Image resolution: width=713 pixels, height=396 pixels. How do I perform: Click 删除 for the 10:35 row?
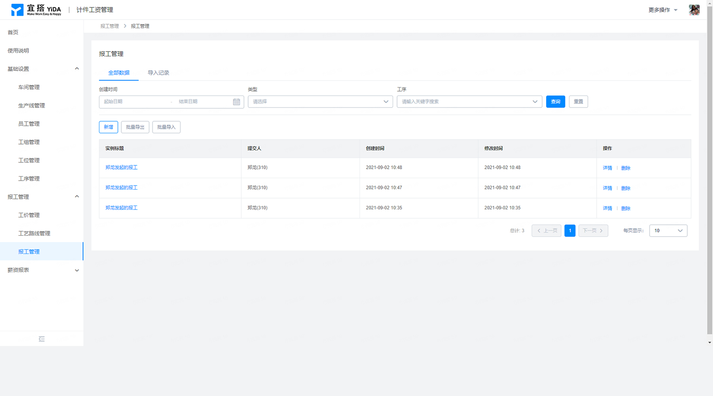coord(626,208)
